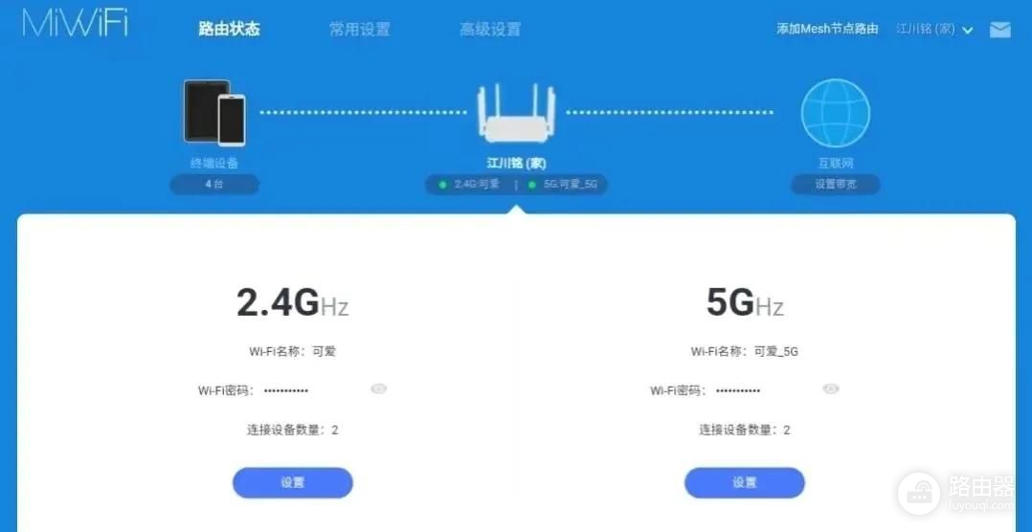Reveal the 5GHz Wi-Fi password
This screenshot has width=1032, height=532.
click(831, 389)
